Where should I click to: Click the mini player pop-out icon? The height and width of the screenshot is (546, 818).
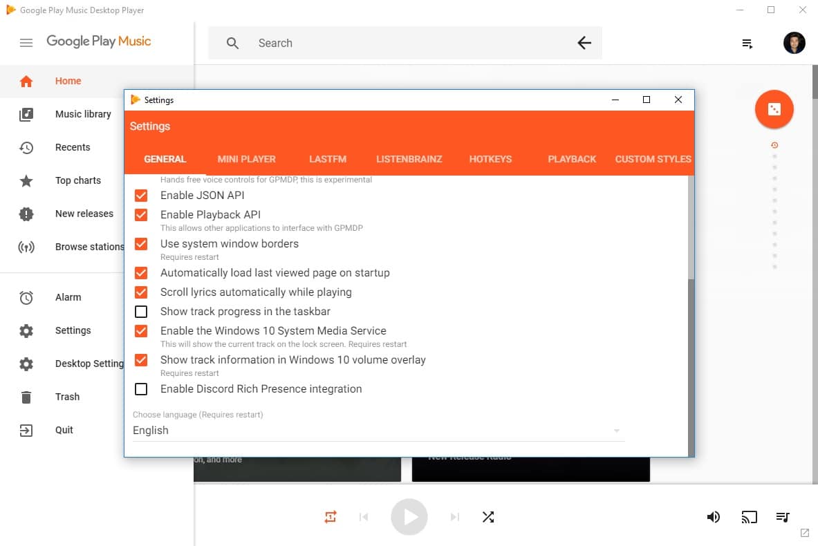pos(804,533)
